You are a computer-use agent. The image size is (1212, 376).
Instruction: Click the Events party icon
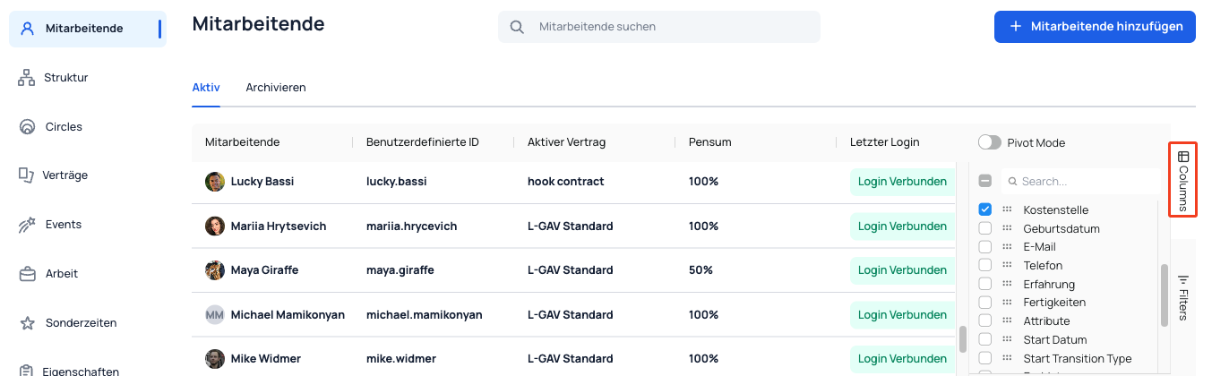point(27,225)
